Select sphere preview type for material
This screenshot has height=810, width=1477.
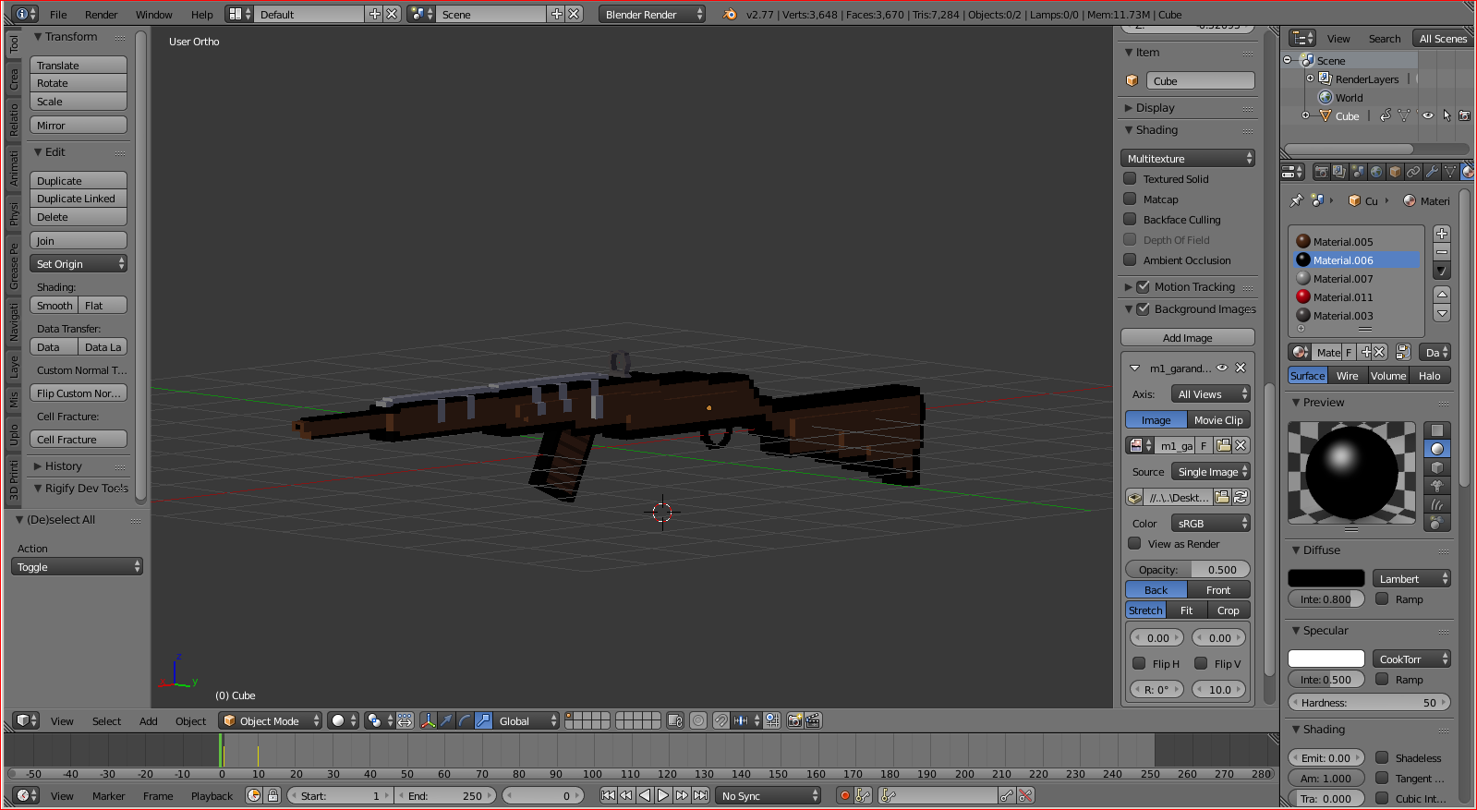pyautogui.click(x=1437, y=449)
